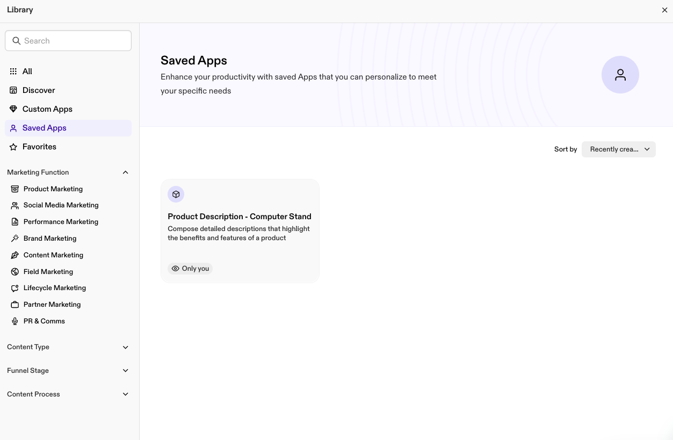673x440 pixels.
Task: Click the All grid icon
Action: point(13,71)
